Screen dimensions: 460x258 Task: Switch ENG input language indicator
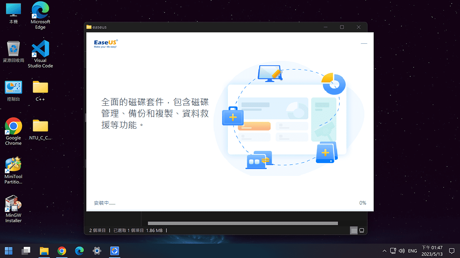click(x=413, y=251)
